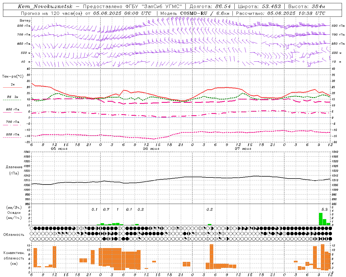Screen dimensions: 346x277
Task: Click the 'Td 2м' dew point legend entry
Action: pos(12,97)
